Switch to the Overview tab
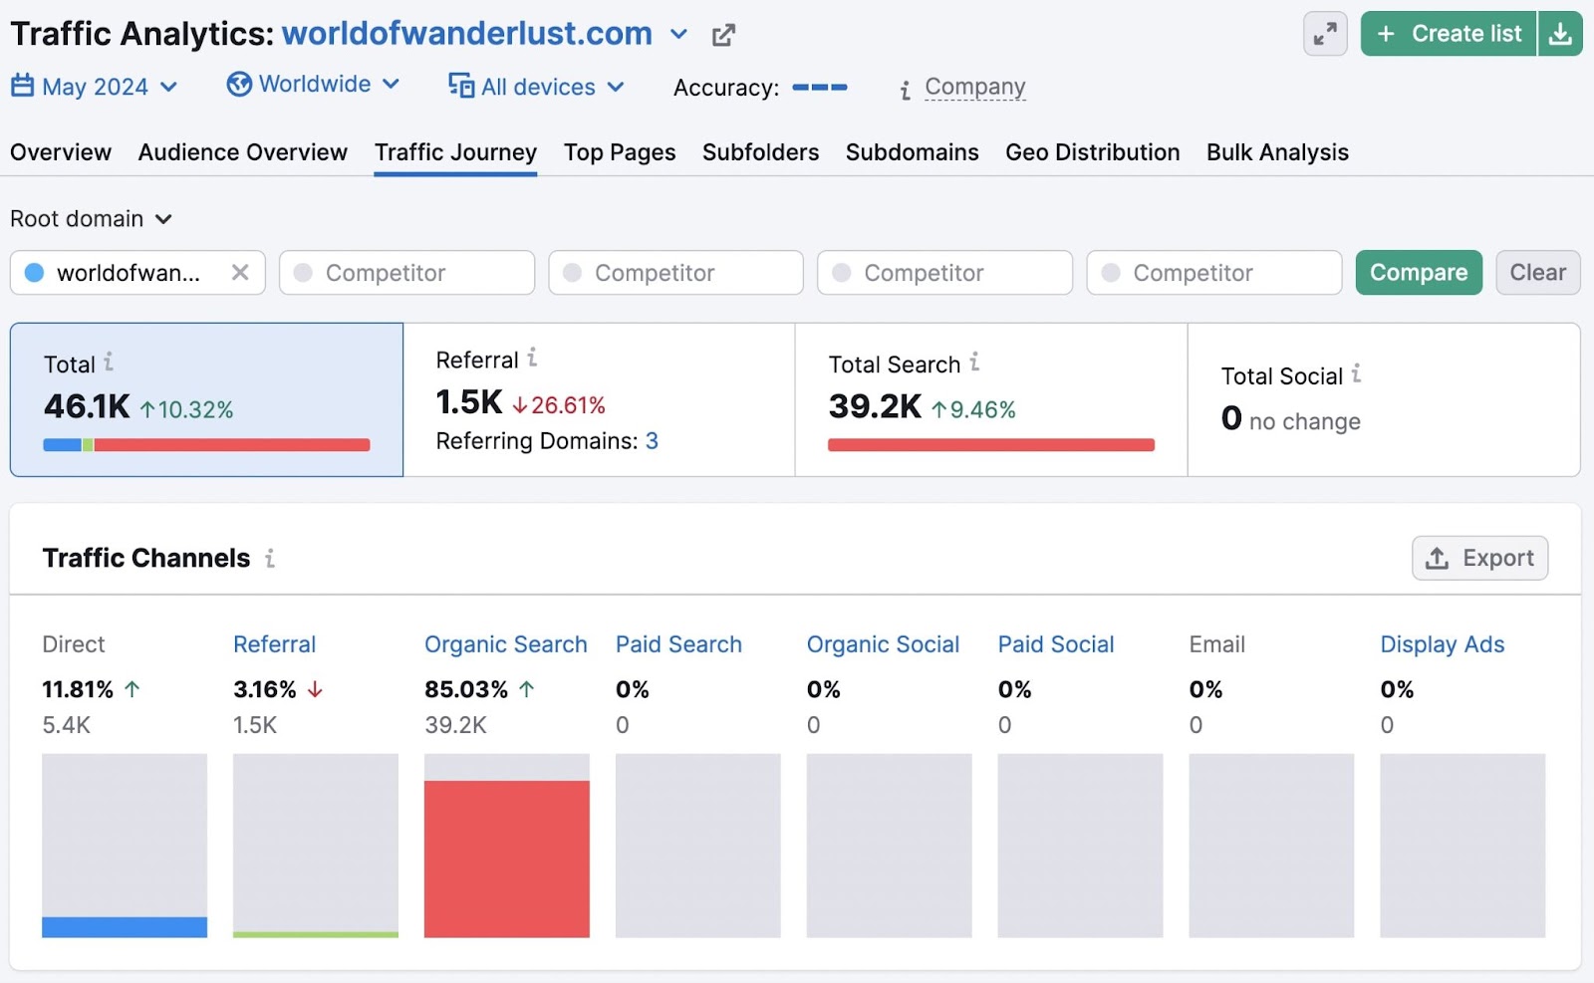The image size is (1594, 983). point(61,152)
